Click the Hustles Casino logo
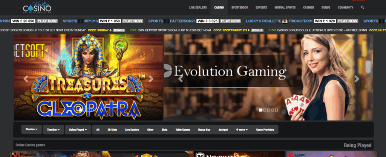The image size is (386, 157). [37, 7]
